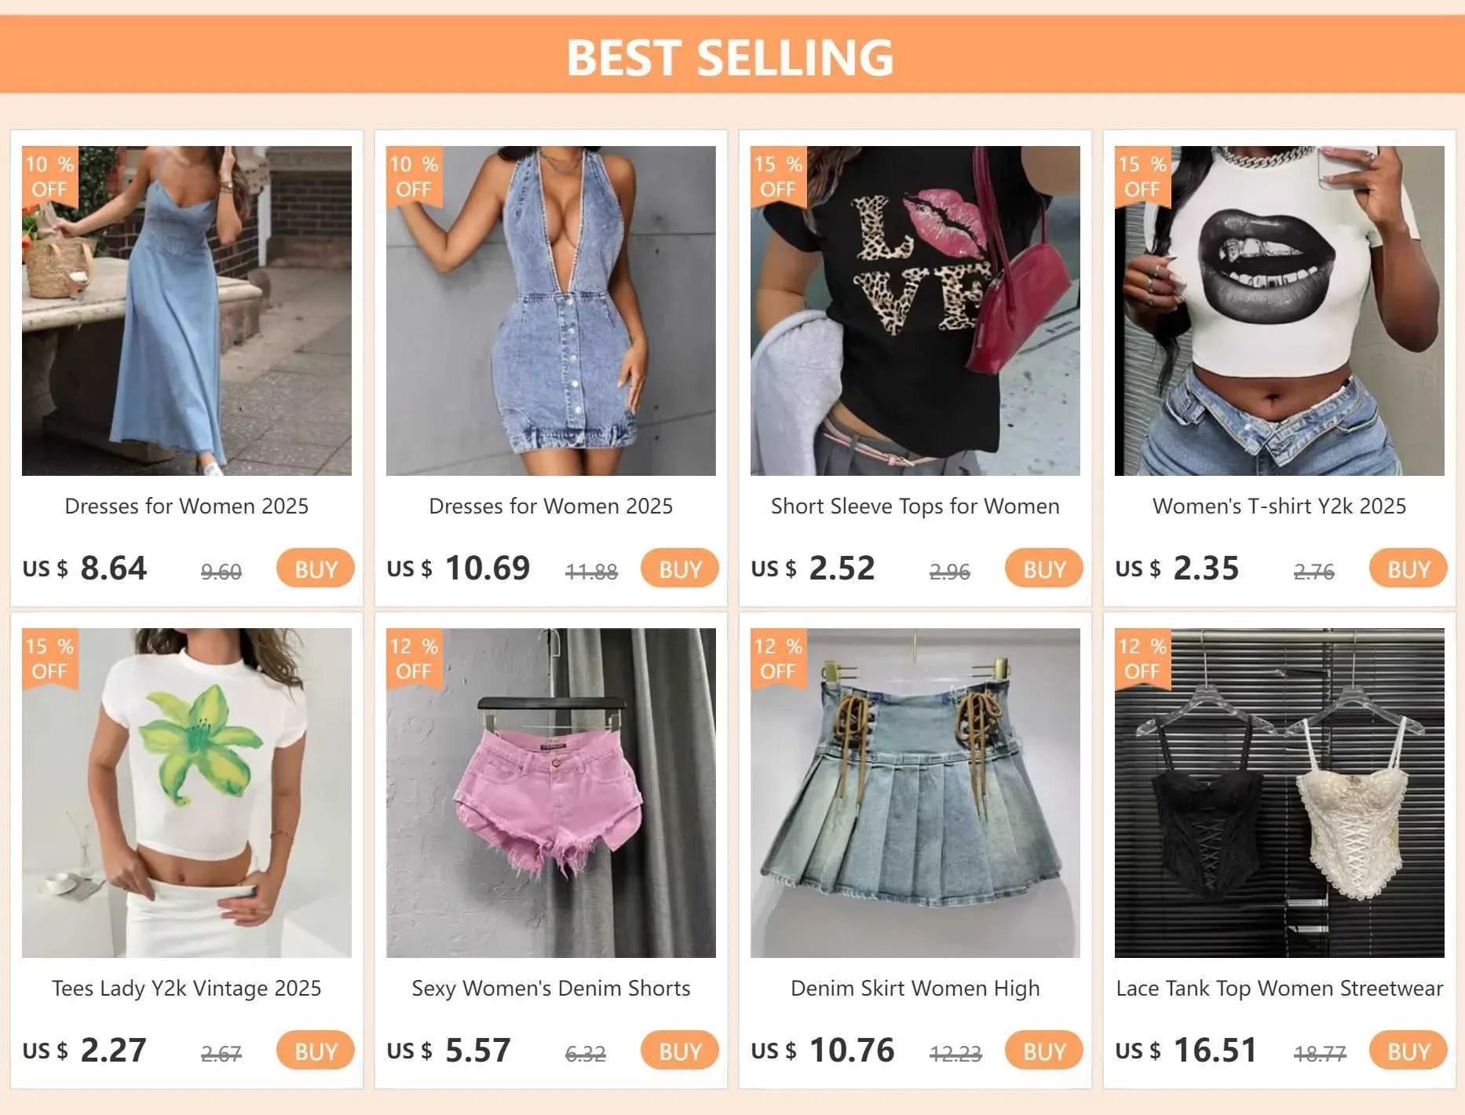Open the lace corset tank tops image
Viewport: 1465px width, 1115px height.
click(x=1280, y=793)
